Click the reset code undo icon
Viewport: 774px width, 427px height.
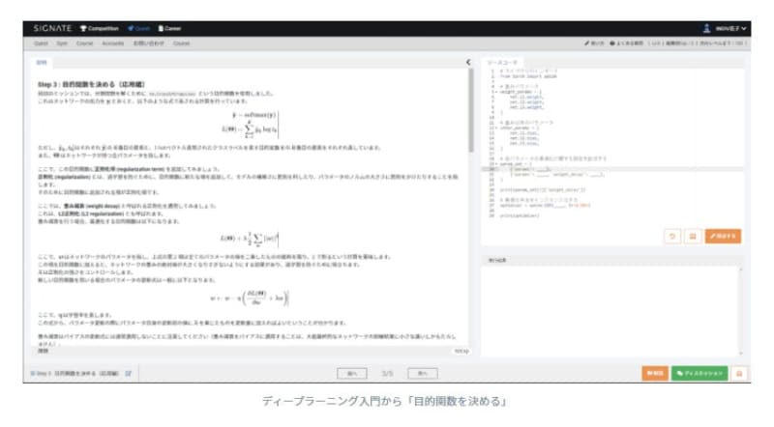pyautogui.click(x=671, y=235)
